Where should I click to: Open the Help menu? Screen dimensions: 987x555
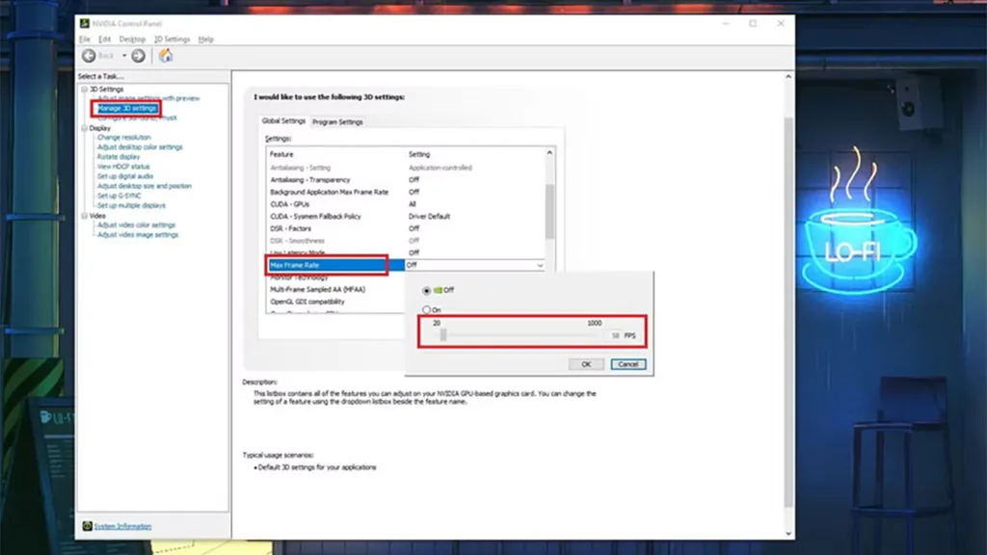(x=206, y=39)
